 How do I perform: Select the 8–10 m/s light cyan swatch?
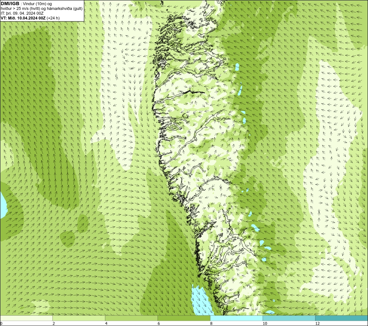pos(237,318)
